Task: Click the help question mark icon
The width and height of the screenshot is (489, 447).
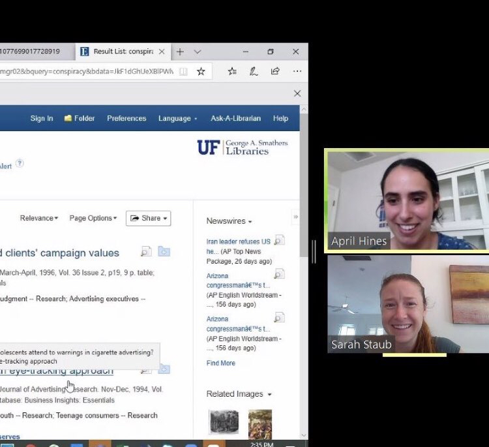Action: pyautogui.click(x=20, y=163)
